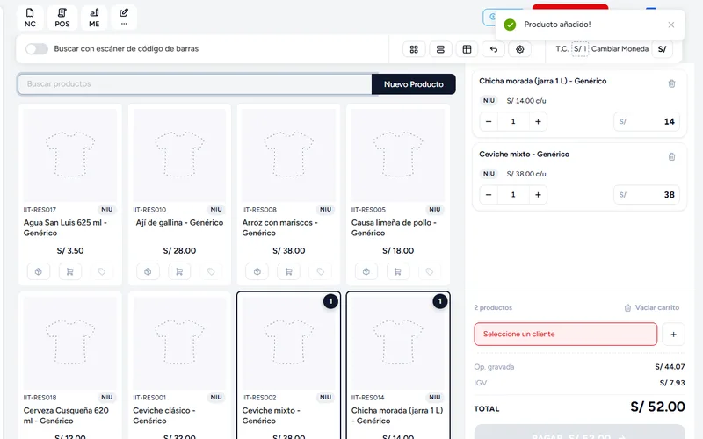View stock box icon for Ají de gallina
The height and width of the screenshot is (439, 703).
(x=148, y=271)
